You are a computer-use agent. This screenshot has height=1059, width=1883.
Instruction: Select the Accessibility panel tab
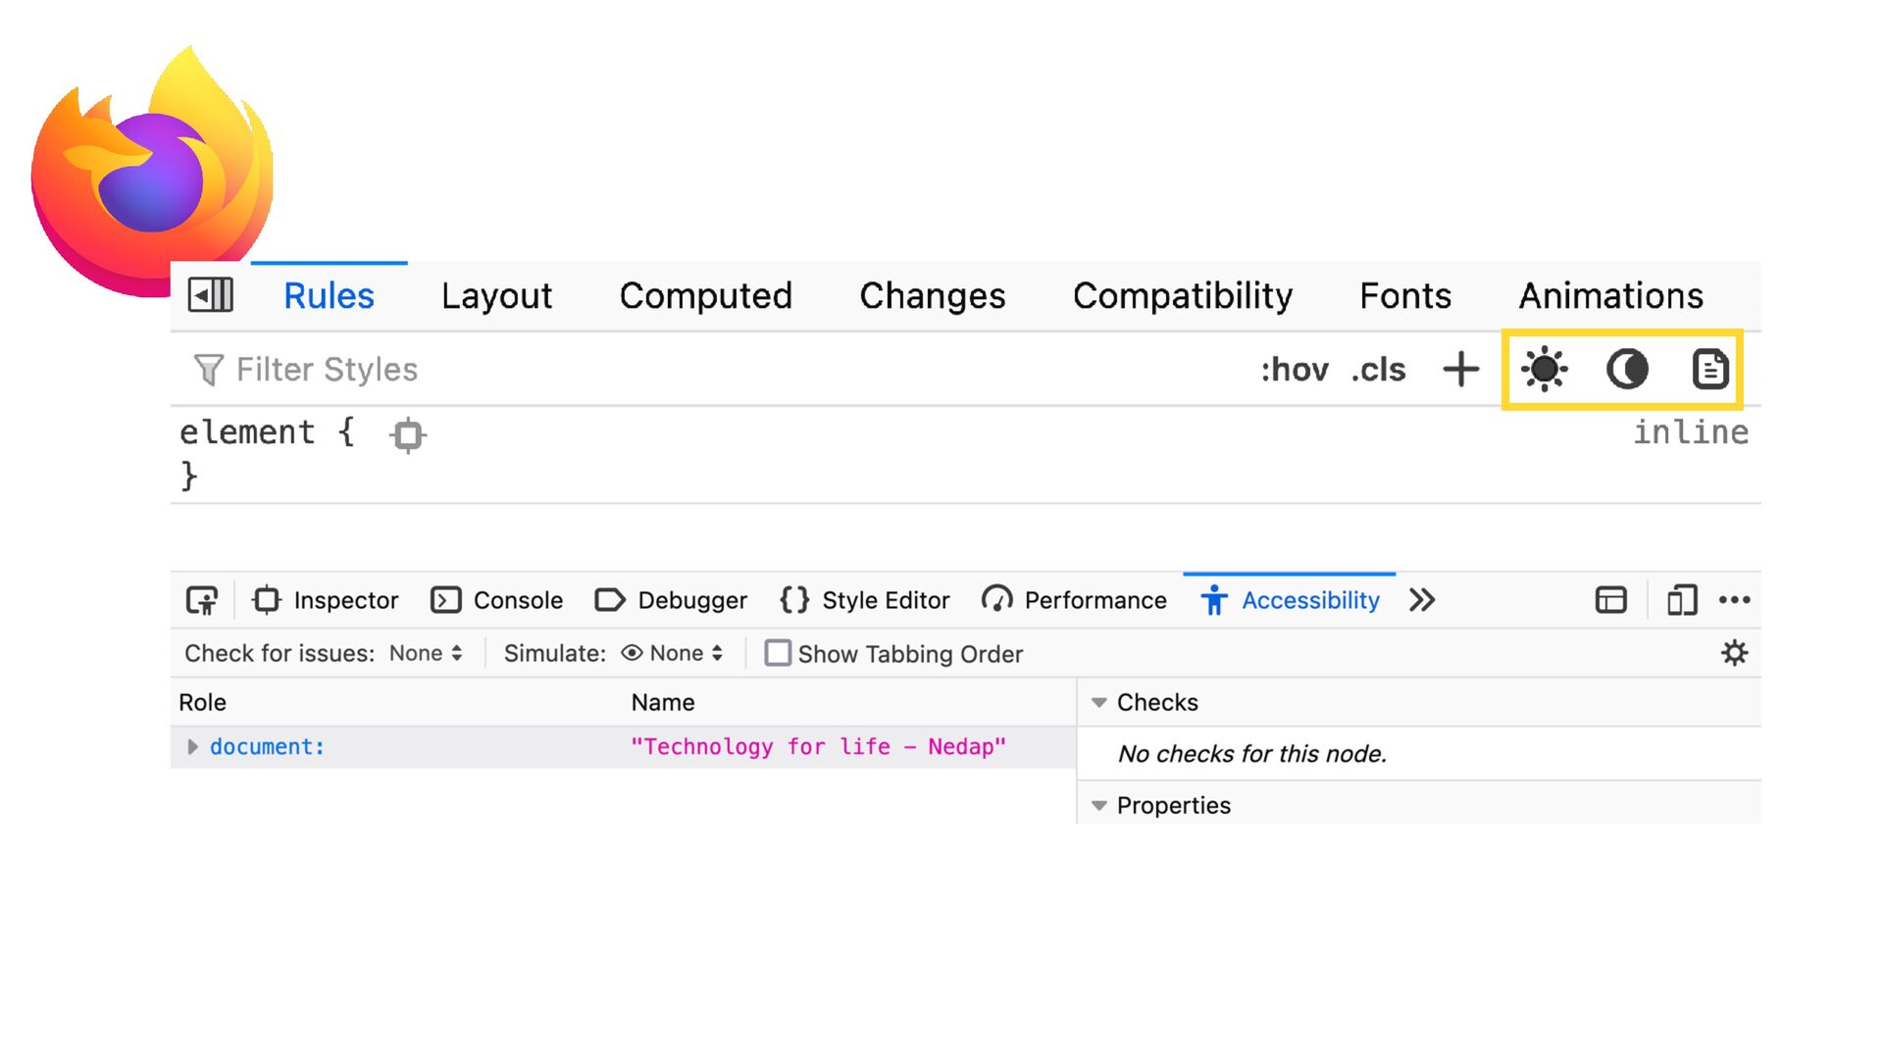click(x=1290, y=600)
